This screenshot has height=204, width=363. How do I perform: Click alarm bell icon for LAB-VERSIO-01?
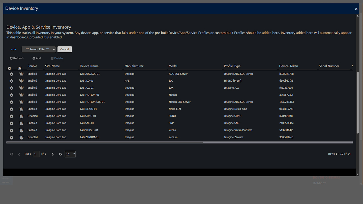21,130
